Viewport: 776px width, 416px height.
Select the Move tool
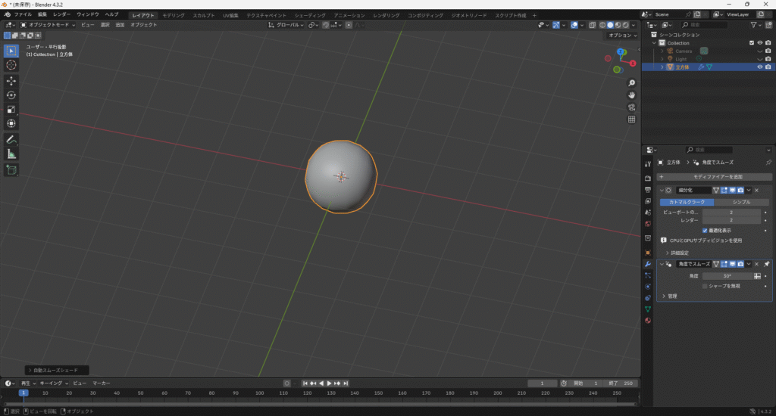[x=11, y=80]
